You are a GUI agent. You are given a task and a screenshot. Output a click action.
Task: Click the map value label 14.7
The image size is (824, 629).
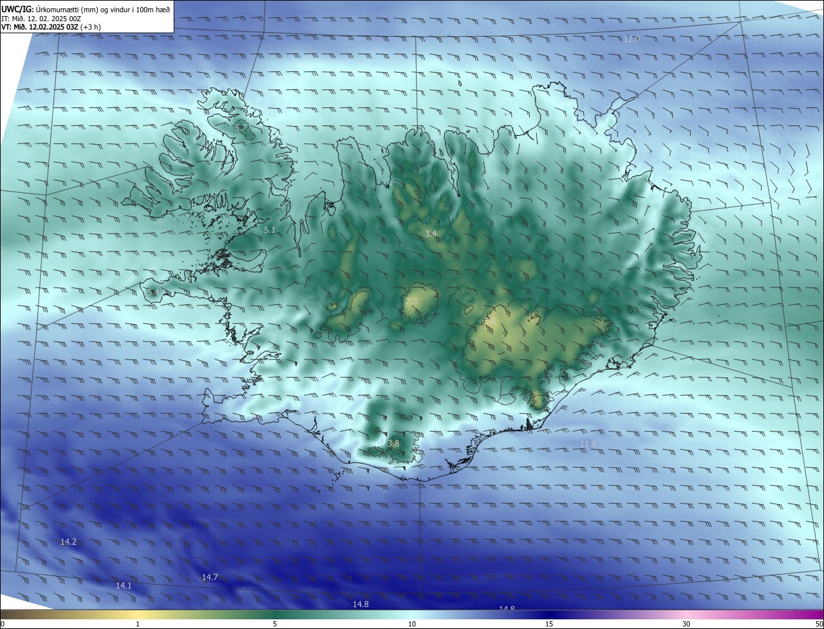[x=210, y=578]
